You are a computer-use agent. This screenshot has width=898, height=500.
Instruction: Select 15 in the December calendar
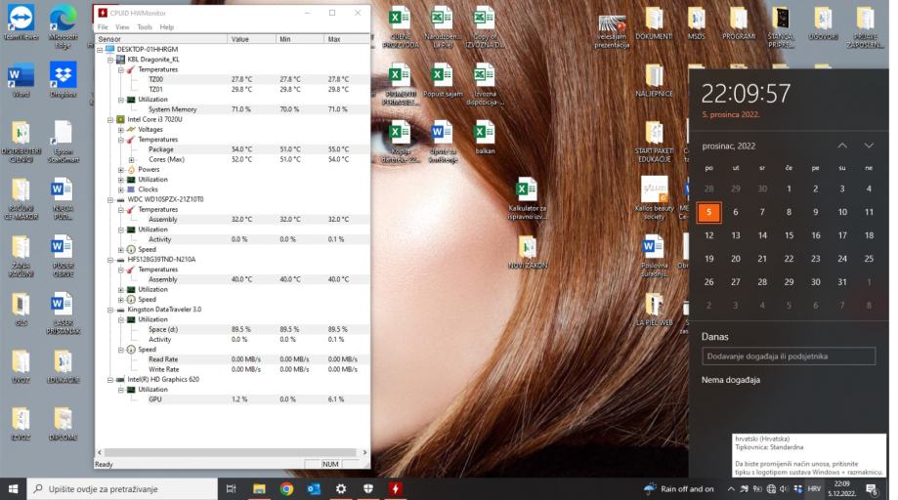pyautogui.click(x=789, y=235)
